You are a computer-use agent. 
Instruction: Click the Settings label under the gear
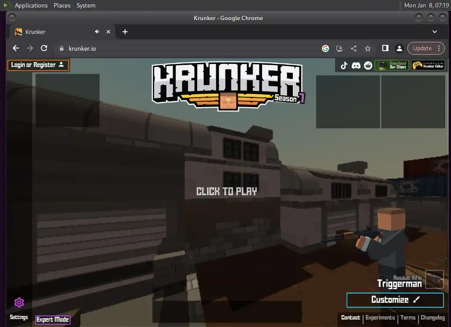tap(19, 317)
